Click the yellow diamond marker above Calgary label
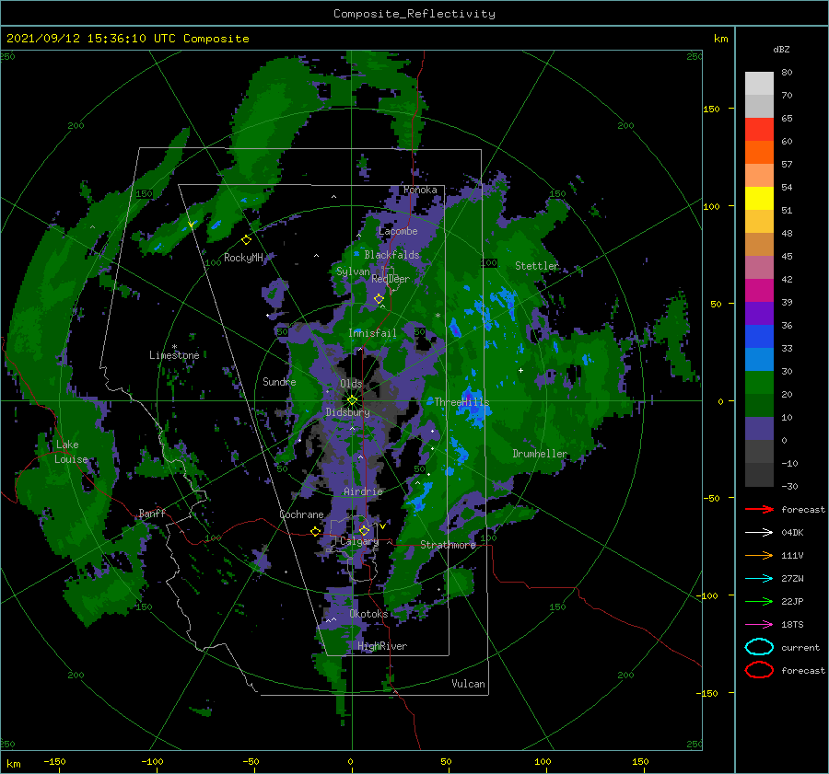Screen dimensions: 829x774 pos(364,530)
